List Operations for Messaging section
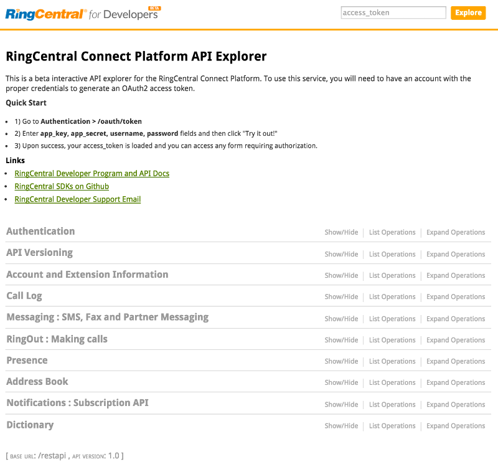 pyautogui.click(x=392, y=319)
